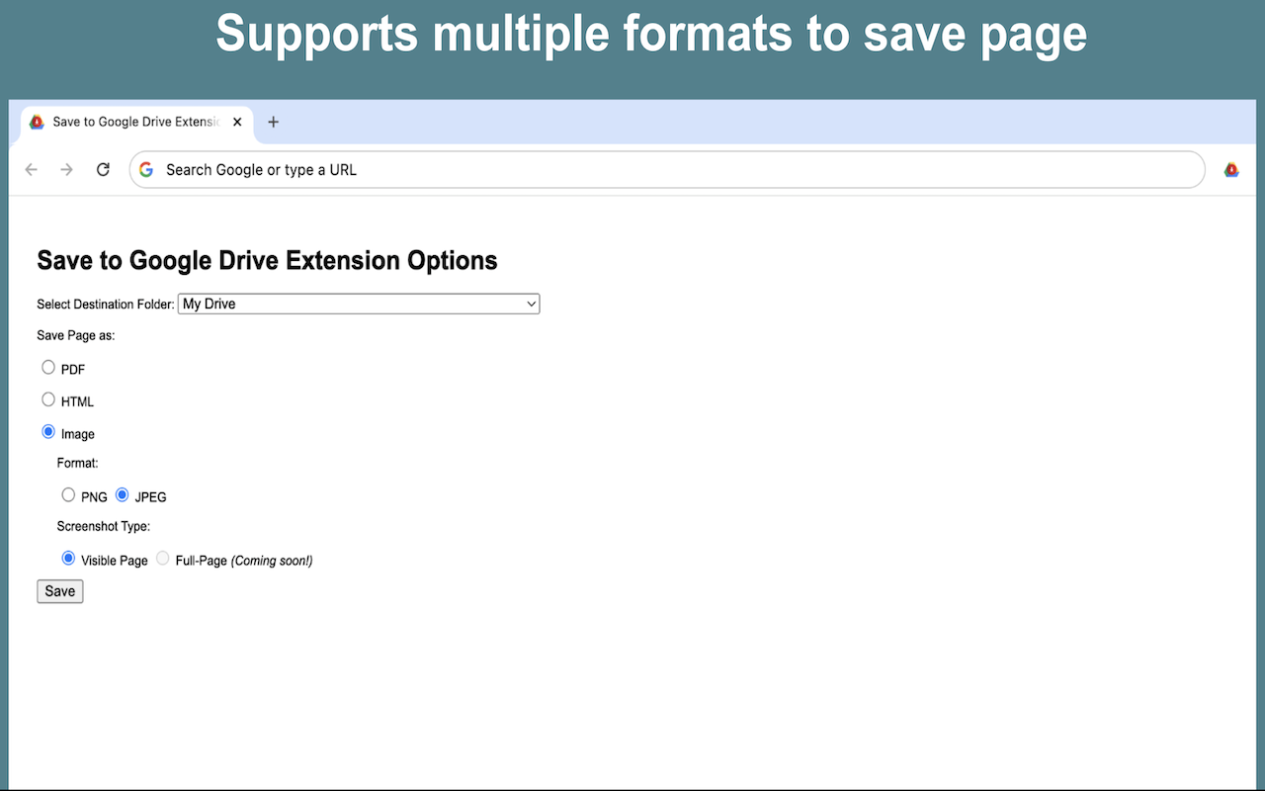
Task: Click the 'Select Destination Folder:' label
Action: pyautogui.click(x=106, y=305)
